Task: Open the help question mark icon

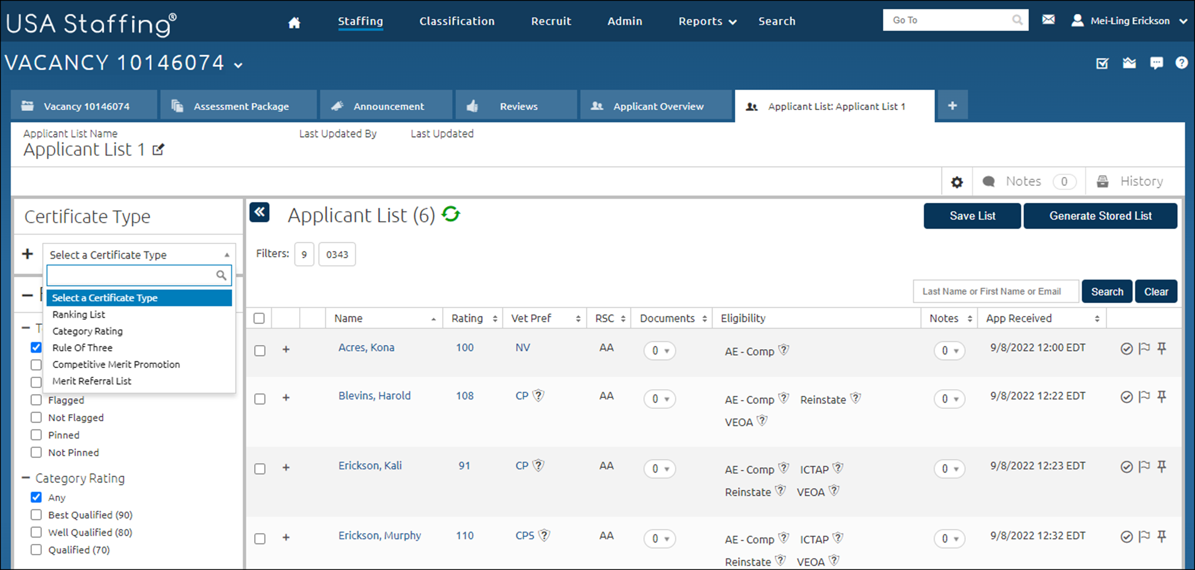Action: (x=1181, y=63)
